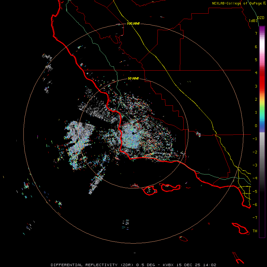Click the 7 tick label on color scale

pyautogui.click(x=256, y=33)
